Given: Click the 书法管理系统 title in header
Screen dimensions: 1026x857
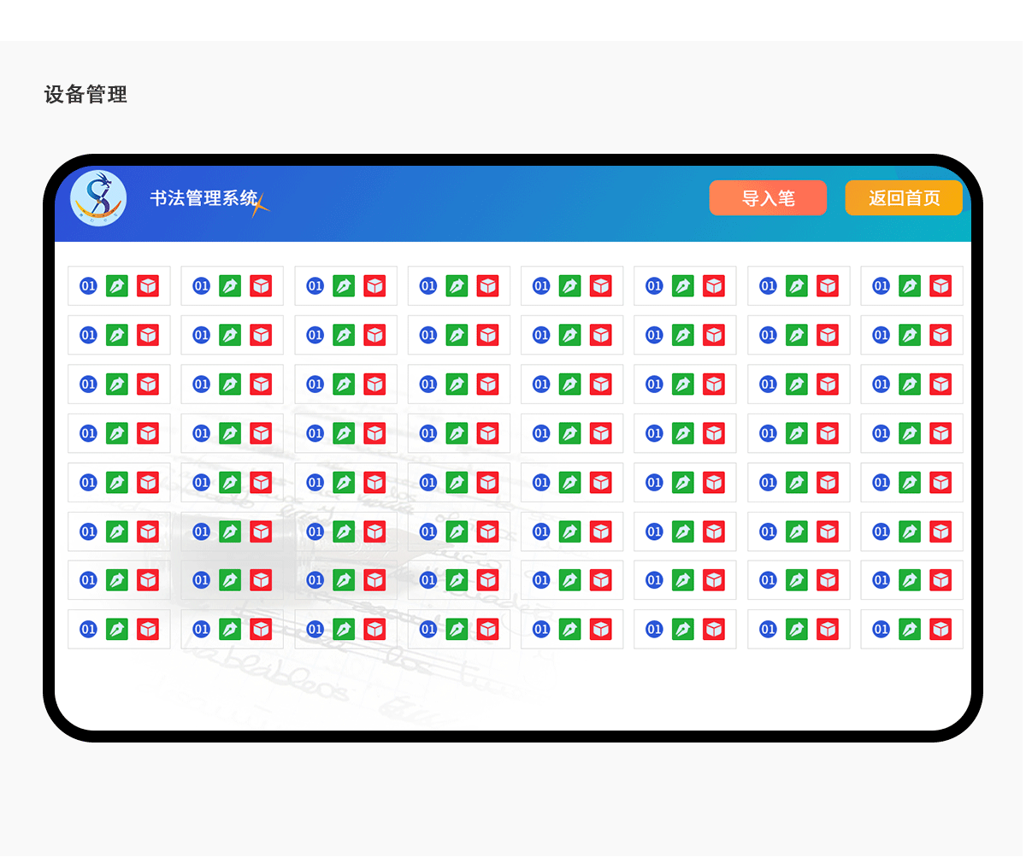Looking at the screenshot, I should click(203, 198).
